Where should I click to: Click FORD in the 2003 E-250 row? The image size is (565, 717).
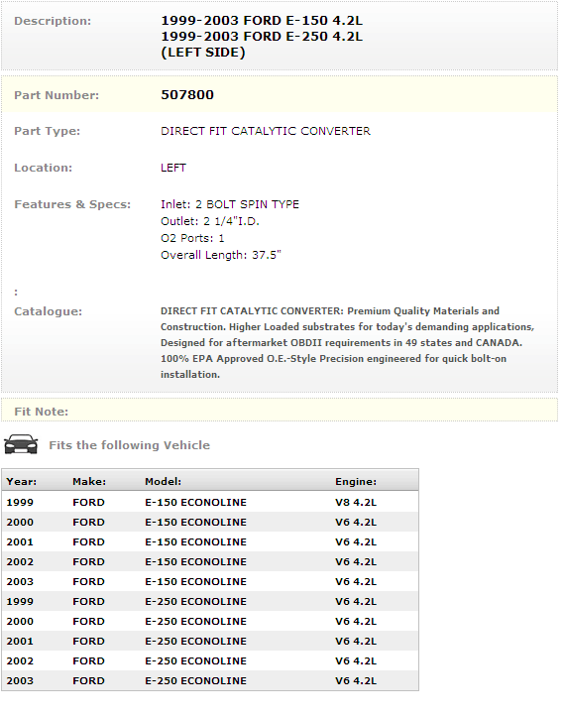coord(88,681)
